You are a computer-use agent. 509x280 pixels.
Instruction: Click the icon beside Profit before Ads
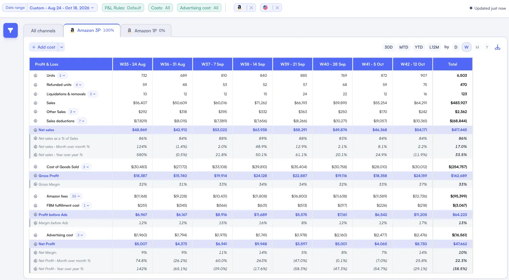click(35, 215)
